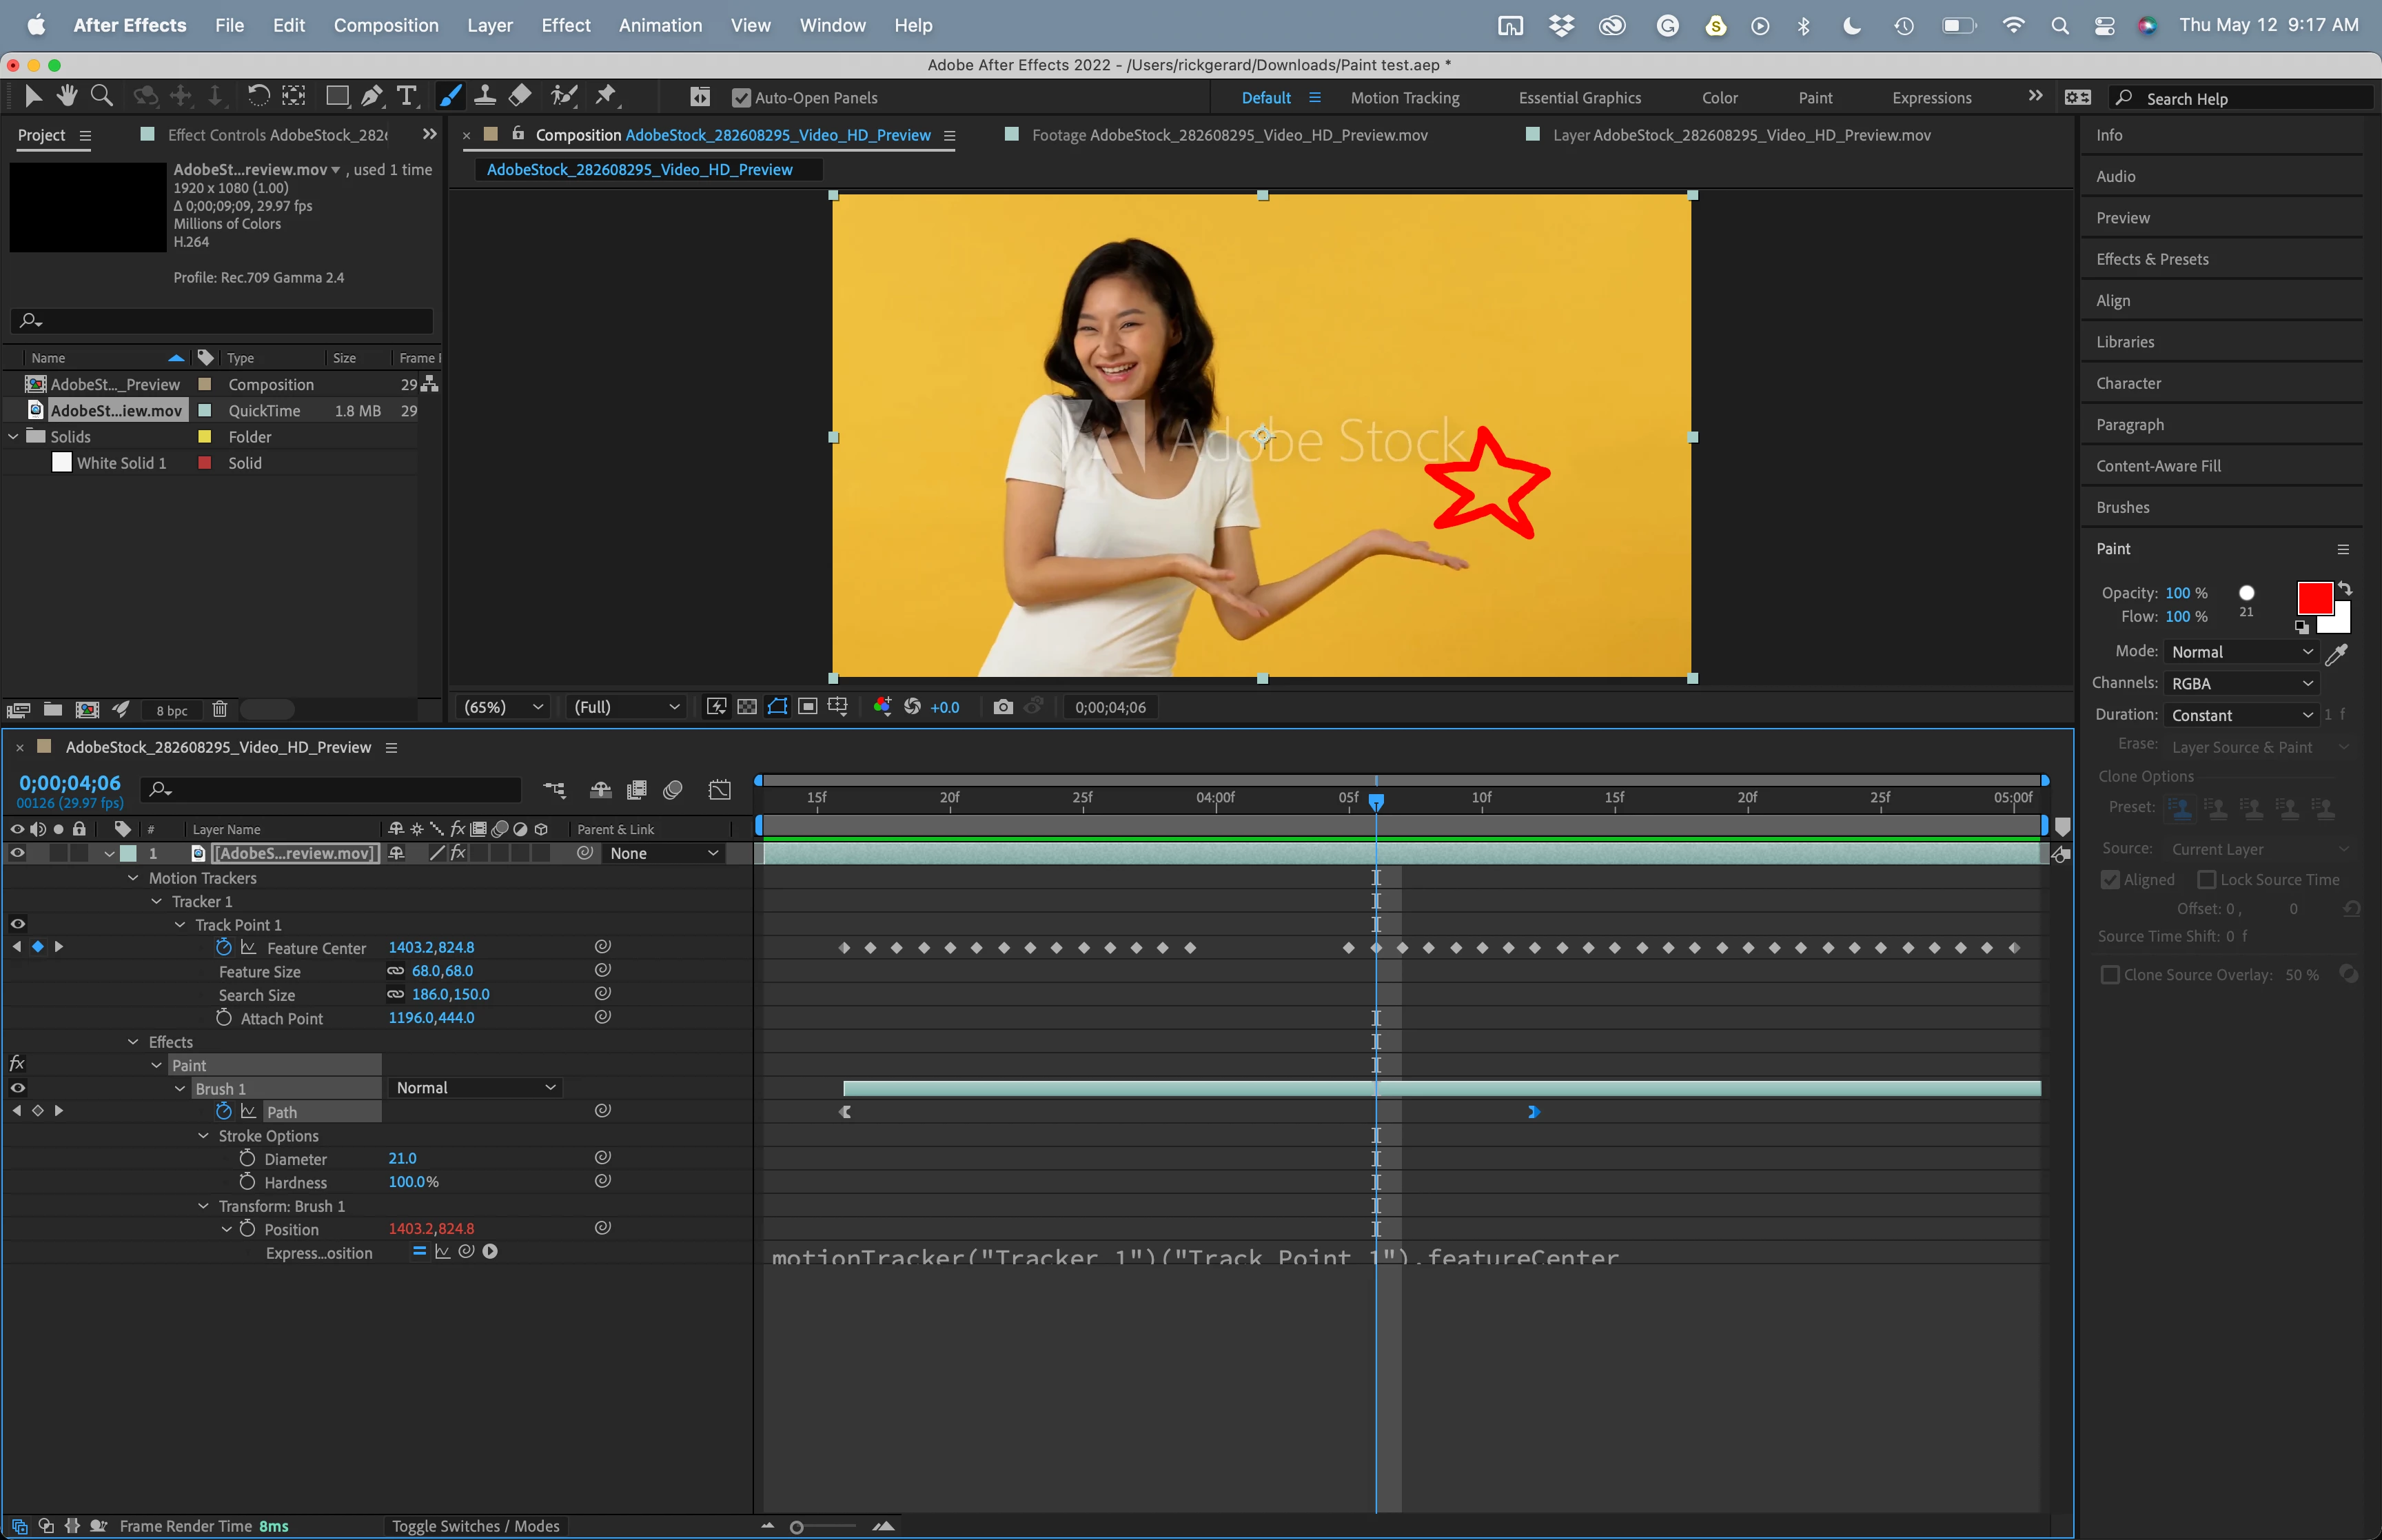Select the Eraser tool
Viewport: 2382px width, 1540px height.
[520, 96]
